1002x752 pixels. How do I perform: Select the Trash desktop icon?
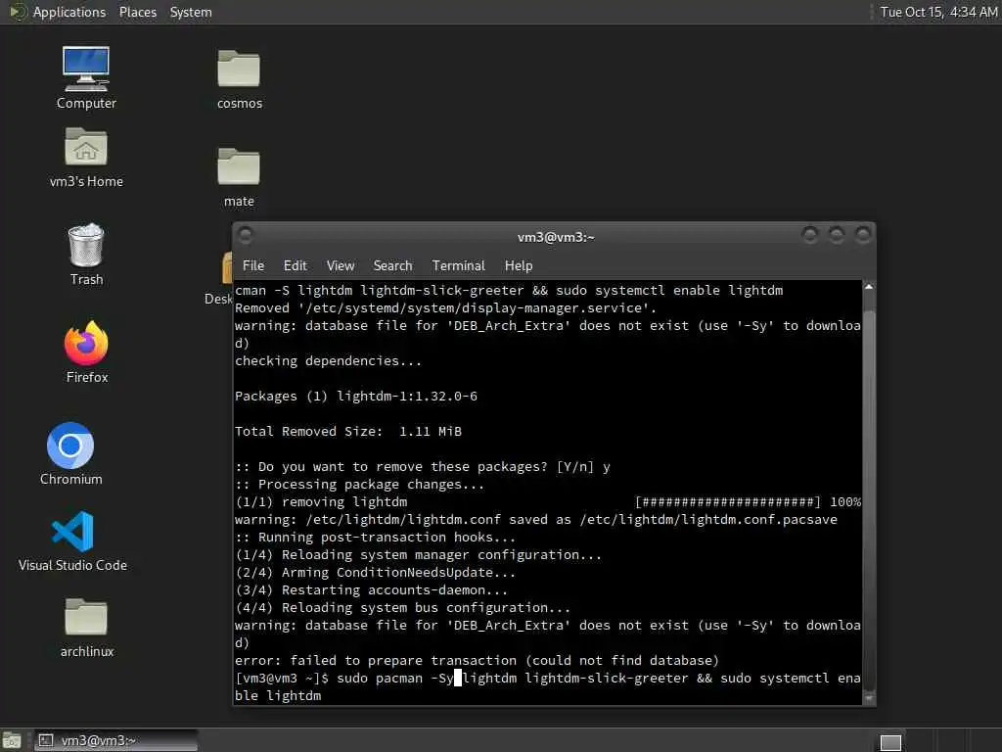coord(86,254)
